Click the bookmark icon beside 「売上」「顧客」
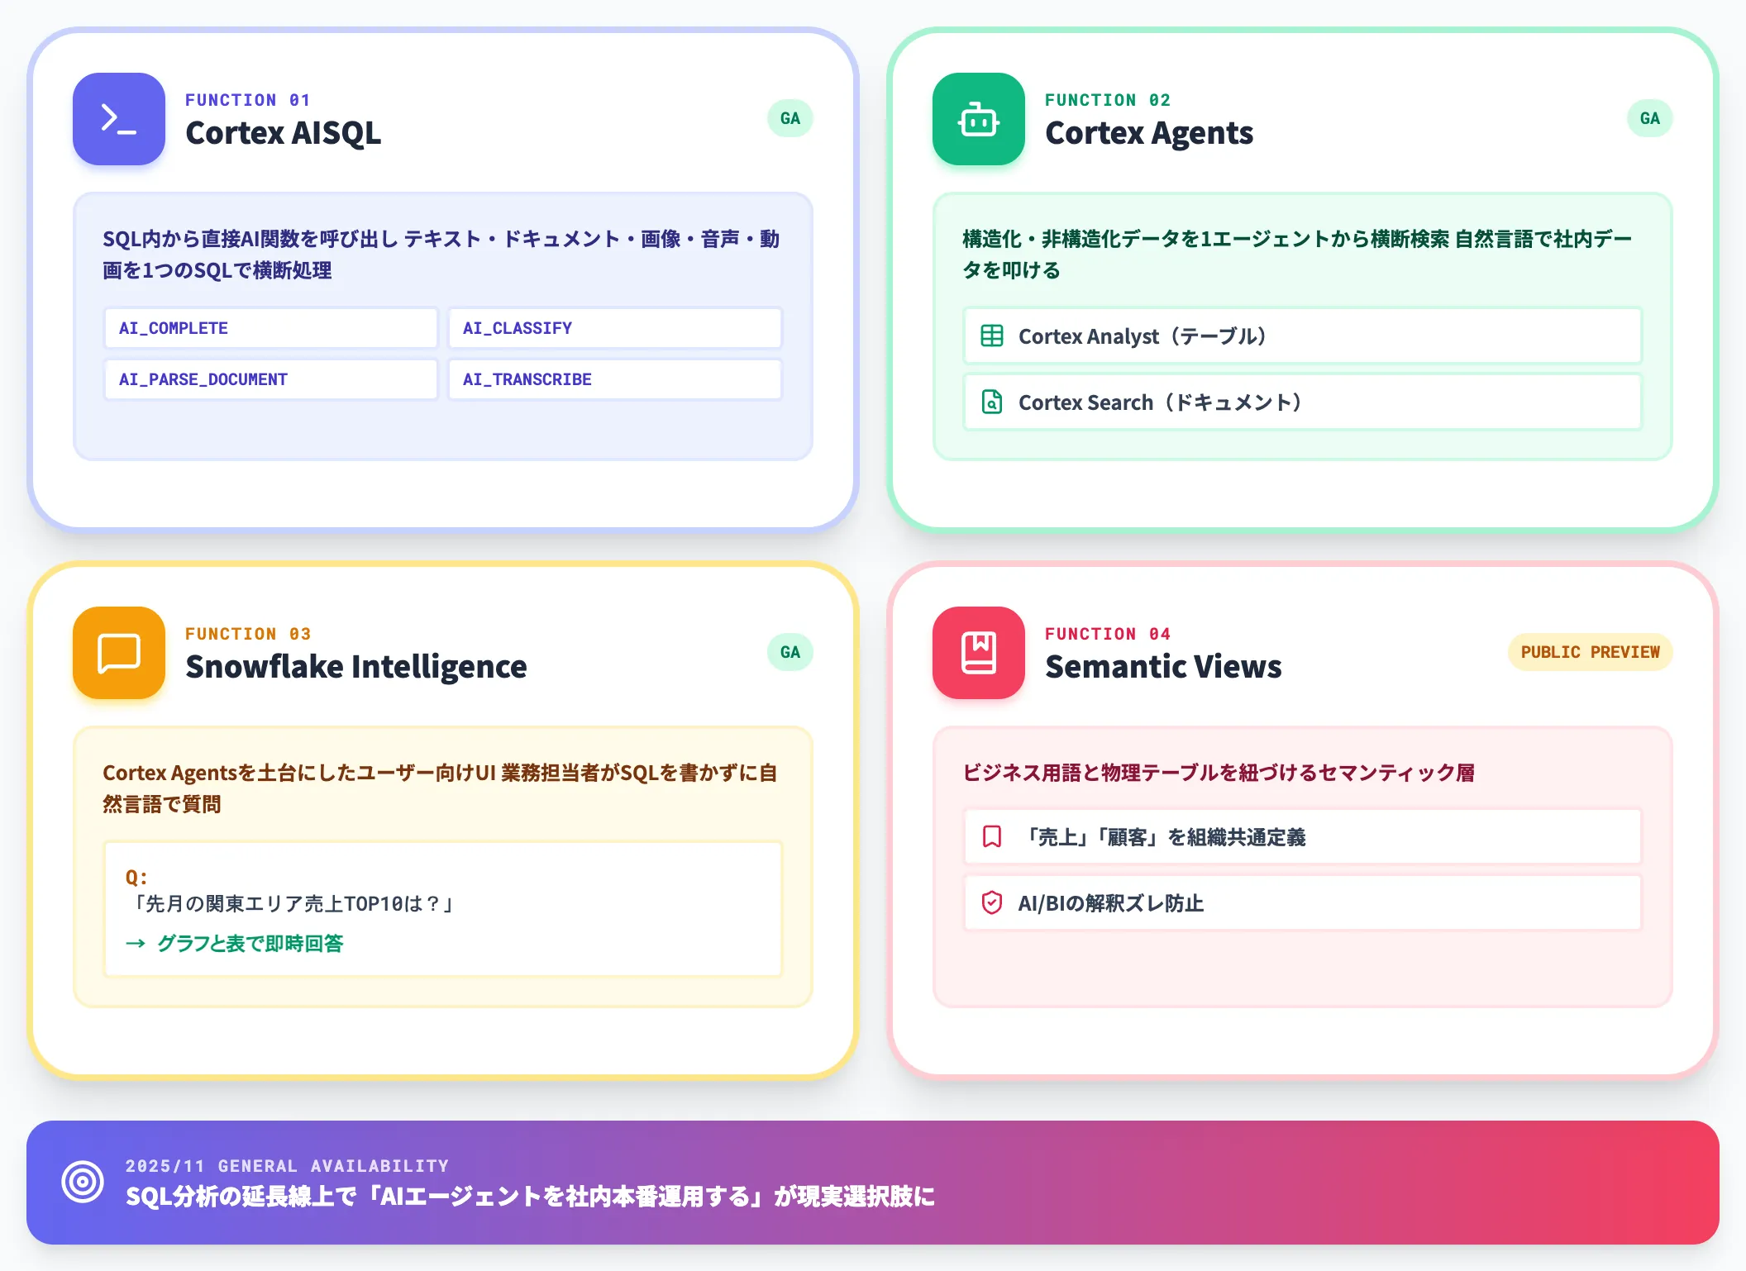1746x1271 pixels. (992, 836)
